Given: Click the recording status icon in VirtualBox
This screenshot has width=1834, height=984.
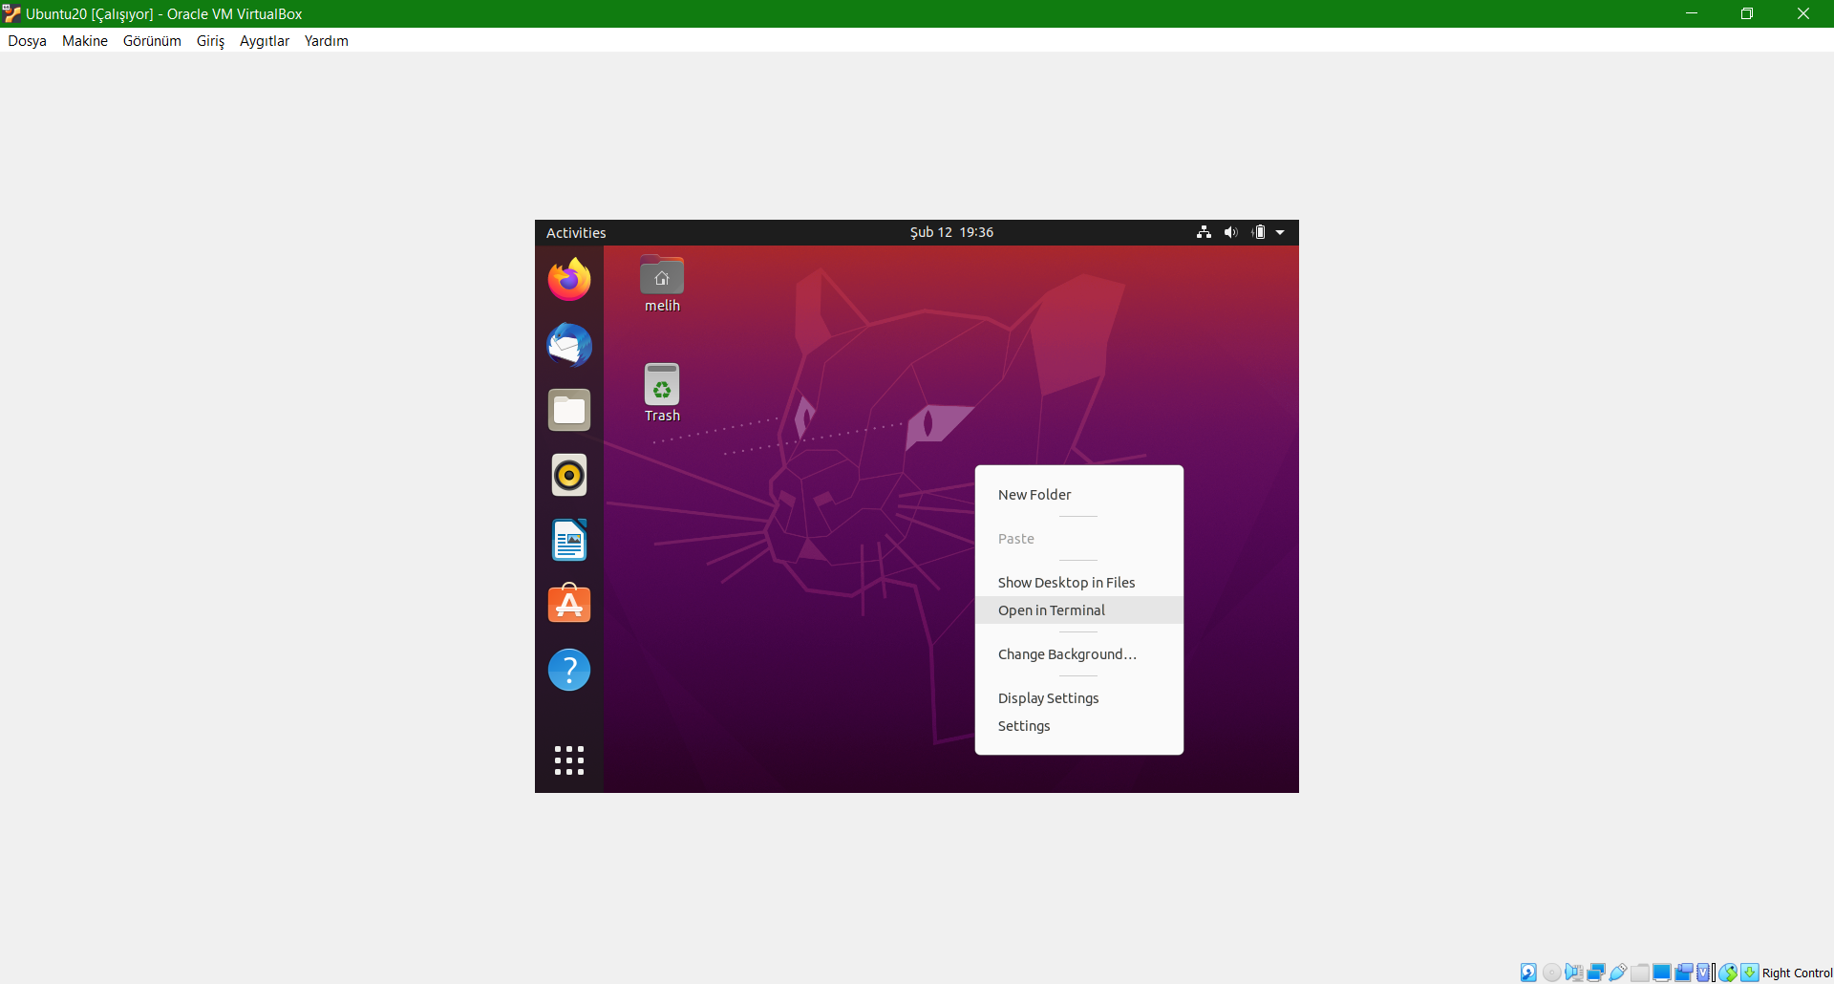Looking at the screenshot, I should coord(1684,973).
